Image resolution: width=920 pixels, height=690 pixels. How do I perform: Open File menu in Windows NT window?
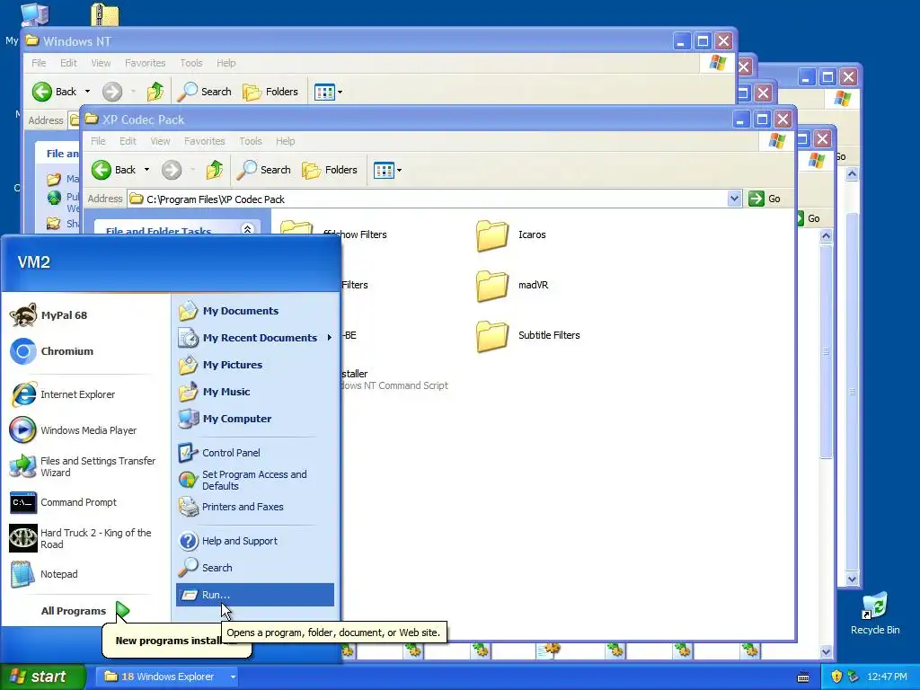coord(39,63)
